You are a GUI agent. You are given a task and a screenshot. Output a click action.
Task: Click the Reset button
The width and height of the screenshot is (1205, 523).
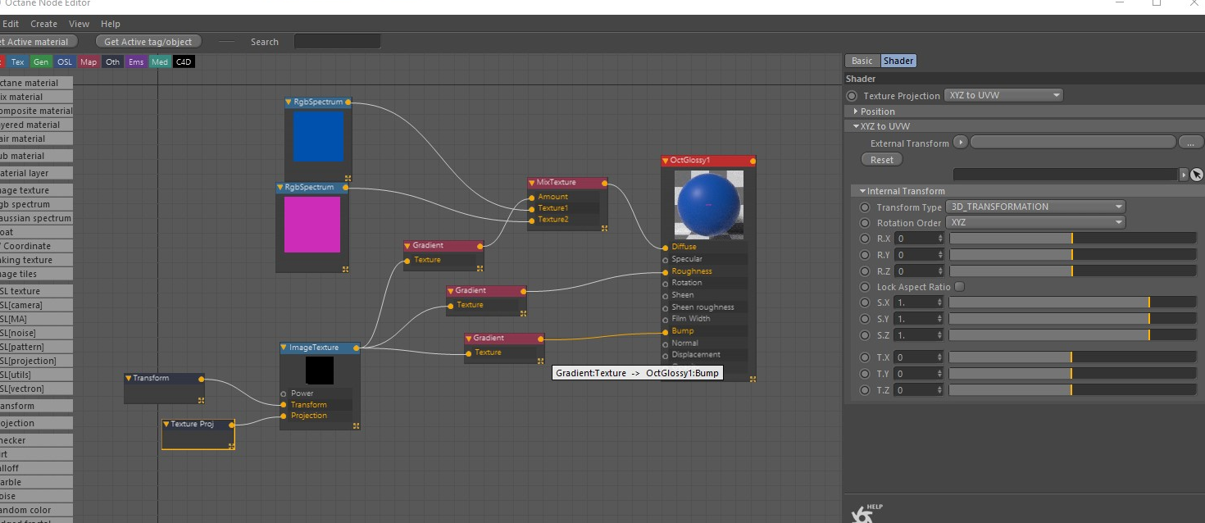pyautogui.click(x=882, y=159)
